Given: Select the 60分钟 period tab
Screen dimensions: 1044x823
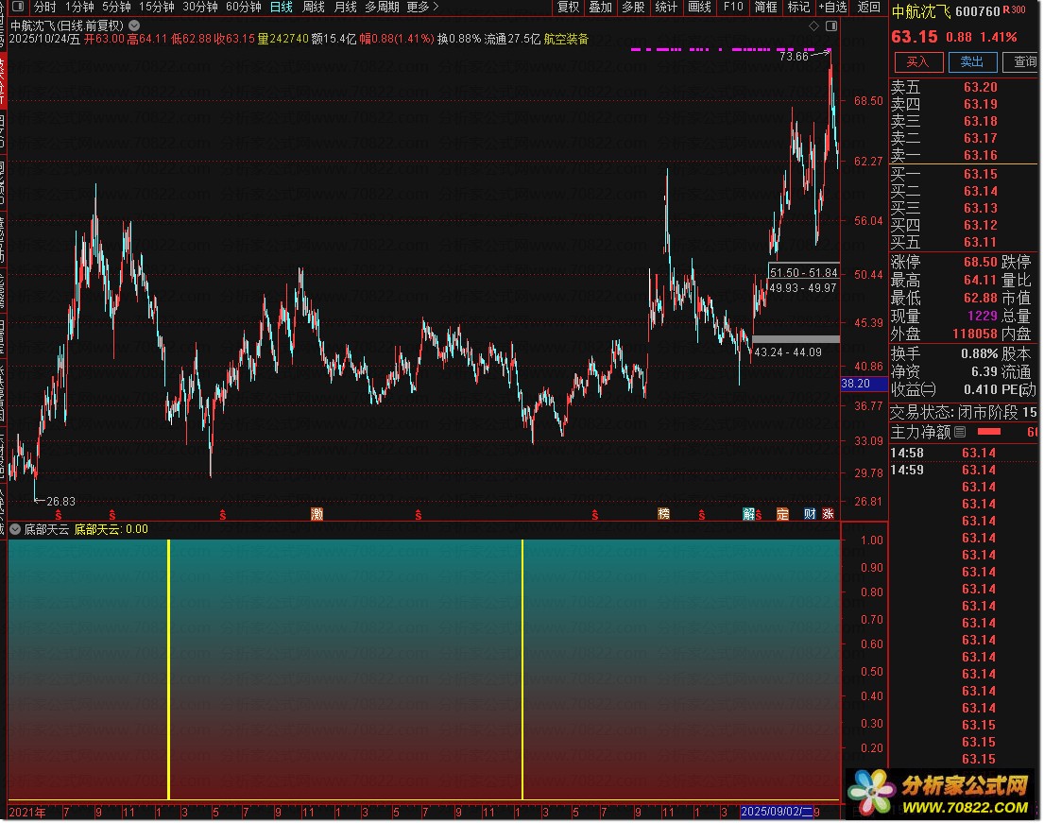Looking at the screenshot, I should (x=243, y=7).
